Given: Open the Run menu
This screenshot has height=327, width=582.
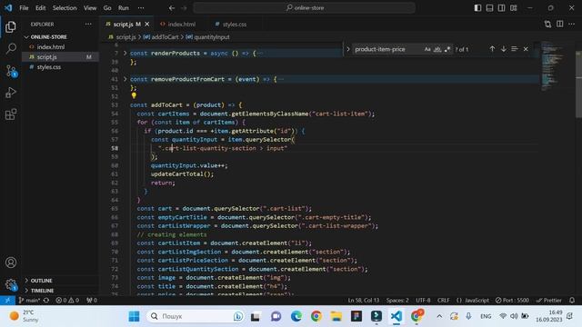Looking at the screenshot, I should [124, 8].
